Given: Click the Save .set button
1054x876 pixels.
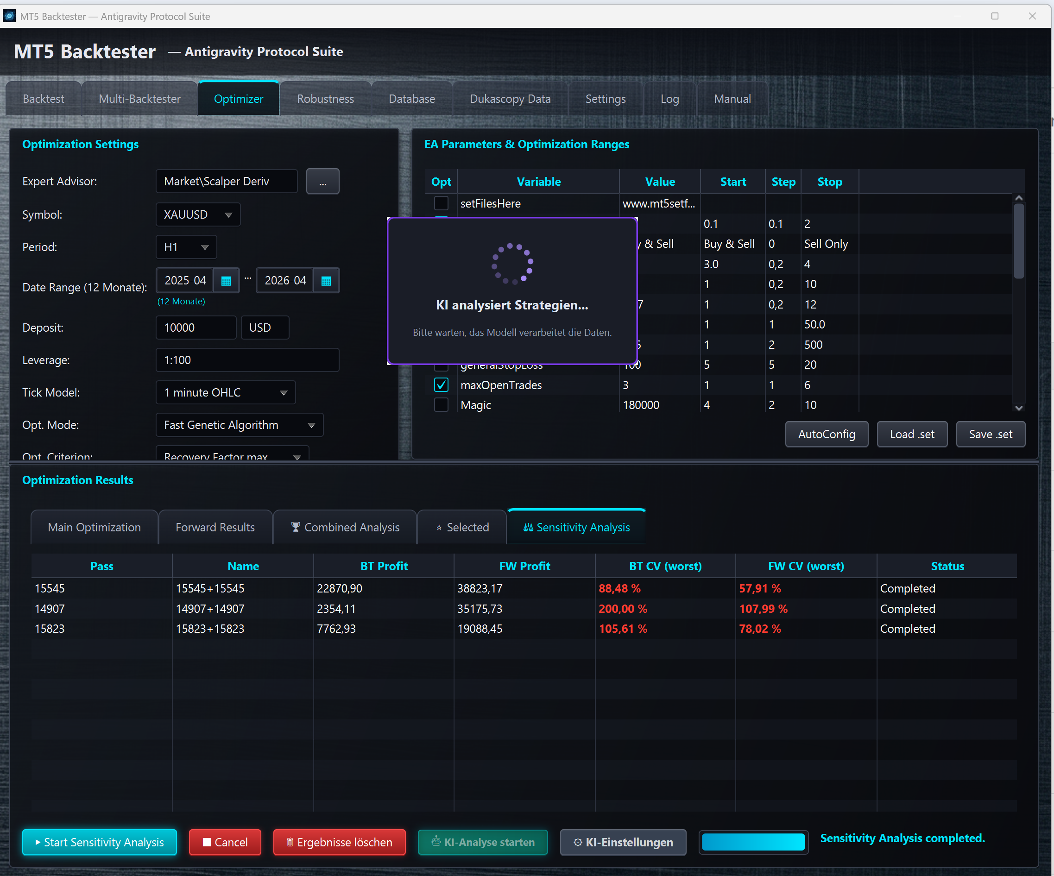Looking at the screenshot, I should (x=990, y=435).
